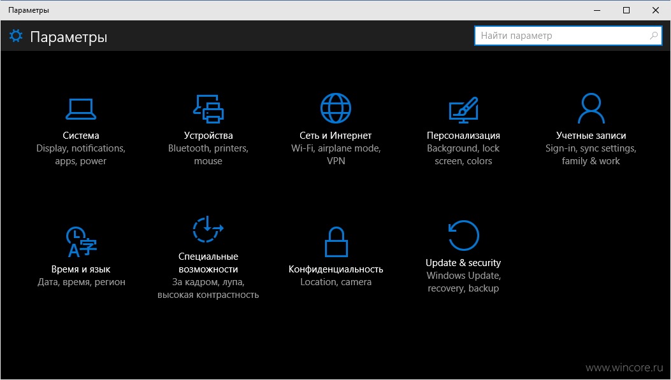The width and height of the screenshot is (671, 380).
Task: Select the Сеть и Интернет label
Action: coord(336,136)
